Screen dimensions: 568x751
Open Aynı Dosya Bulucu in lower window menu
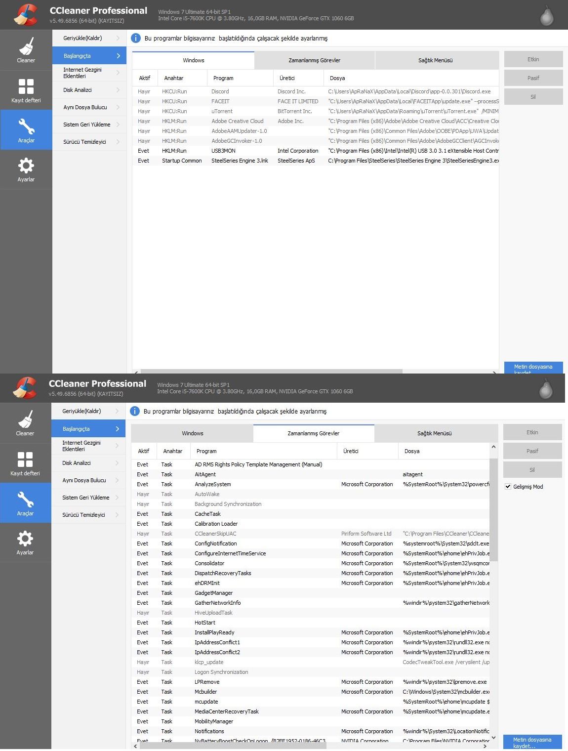[x=88, y=480]
